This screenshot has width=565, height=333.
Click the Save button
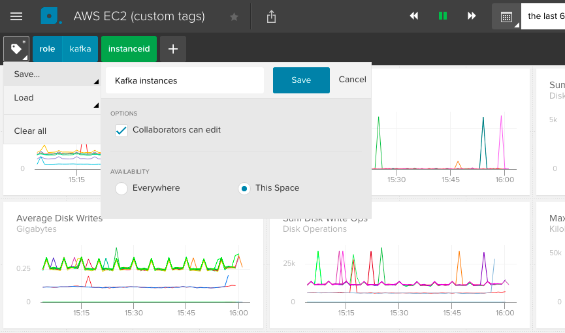pos(301,80)
